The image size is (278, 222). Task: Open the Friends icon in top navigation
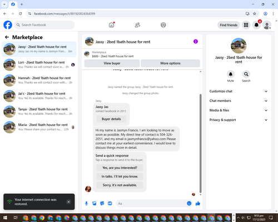(x=137, y=25)
